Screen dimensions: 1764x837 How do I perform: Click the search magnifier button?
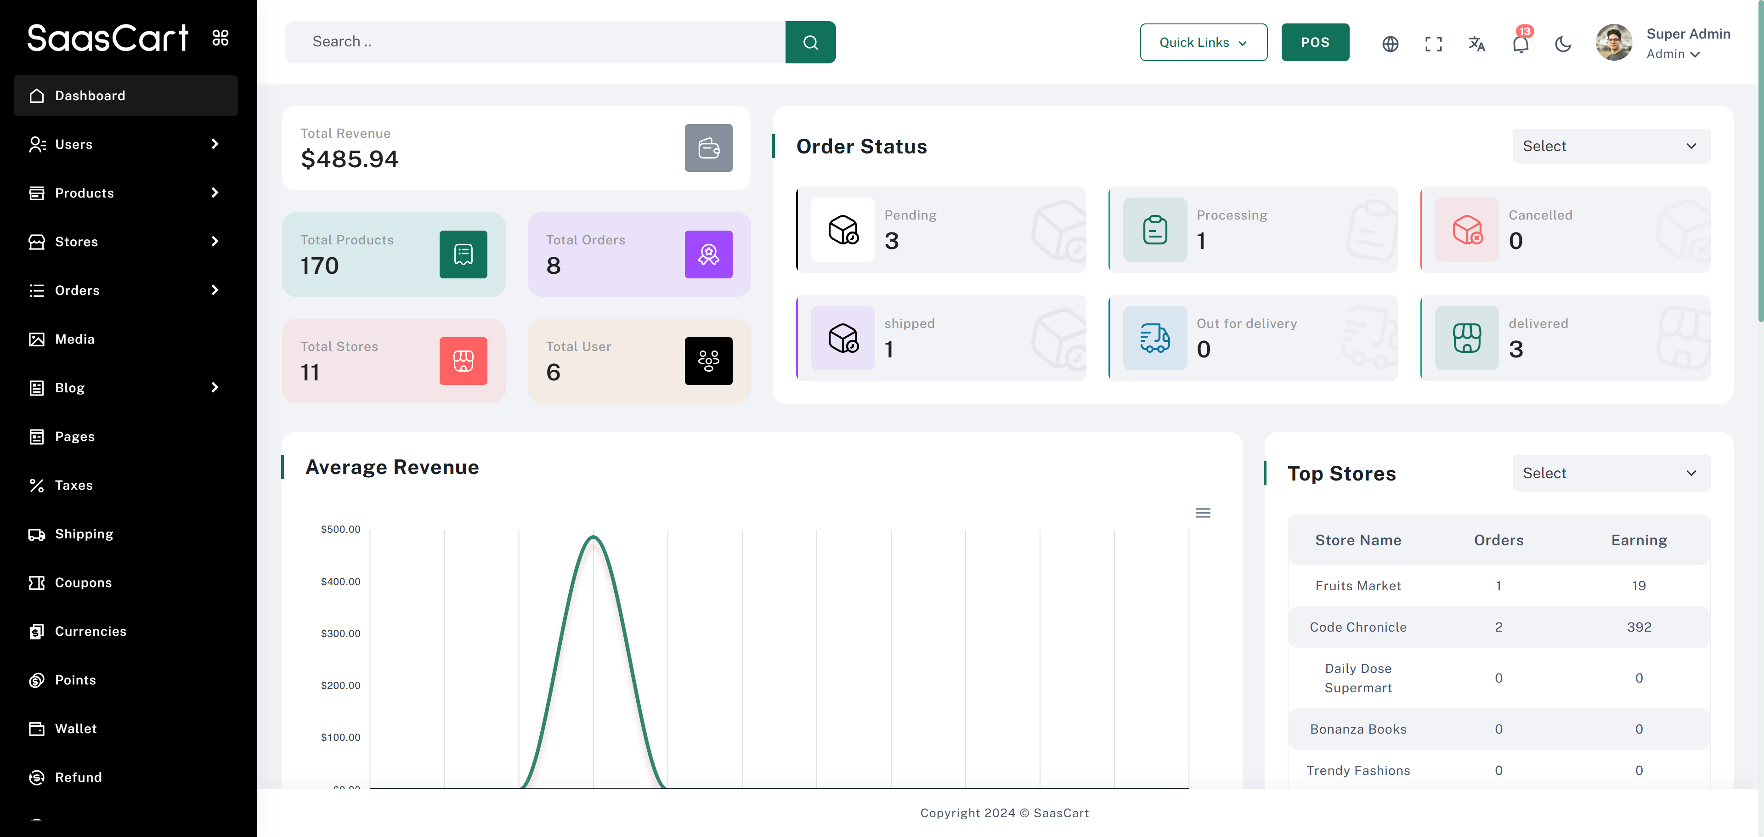pyautogui.click(x=810, y=42)
